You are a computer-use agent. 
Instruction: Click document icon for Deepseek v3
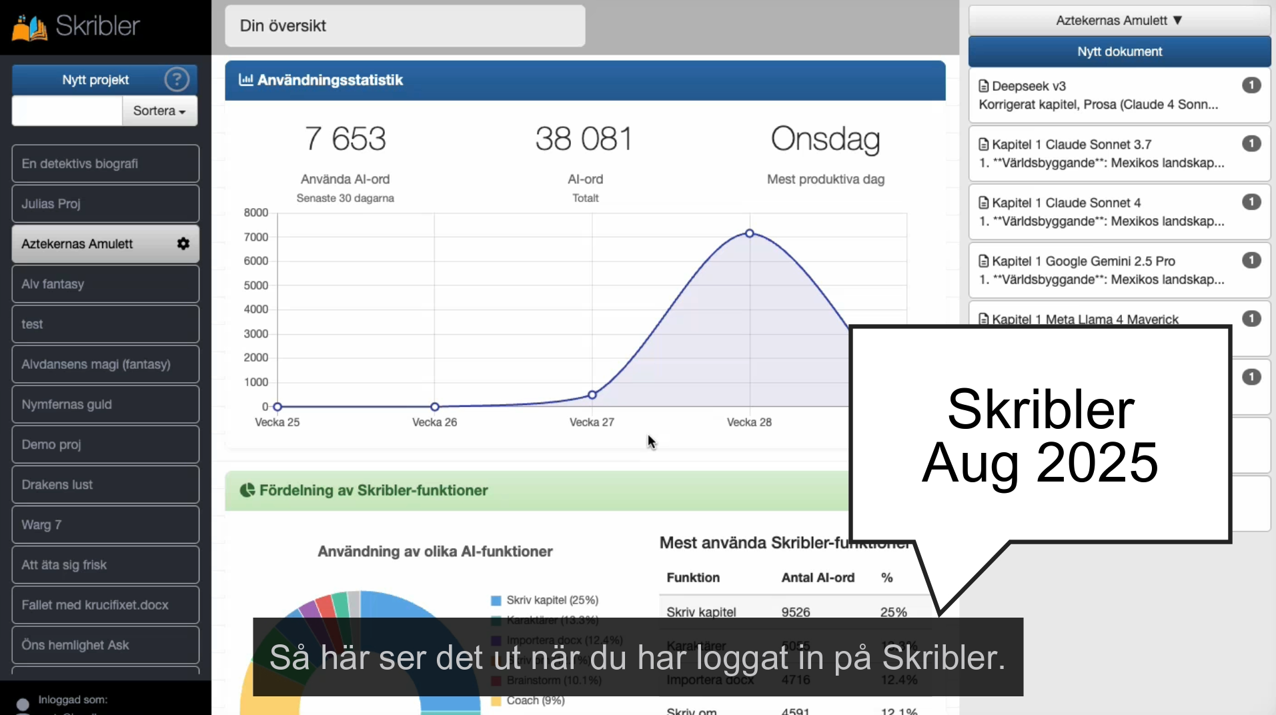(x=983, y=86)
